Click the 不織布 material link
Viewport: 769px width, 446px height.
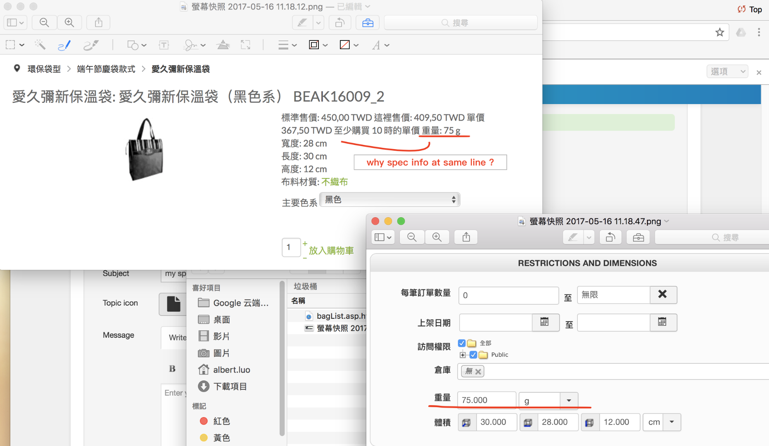(x=335, y=182)
